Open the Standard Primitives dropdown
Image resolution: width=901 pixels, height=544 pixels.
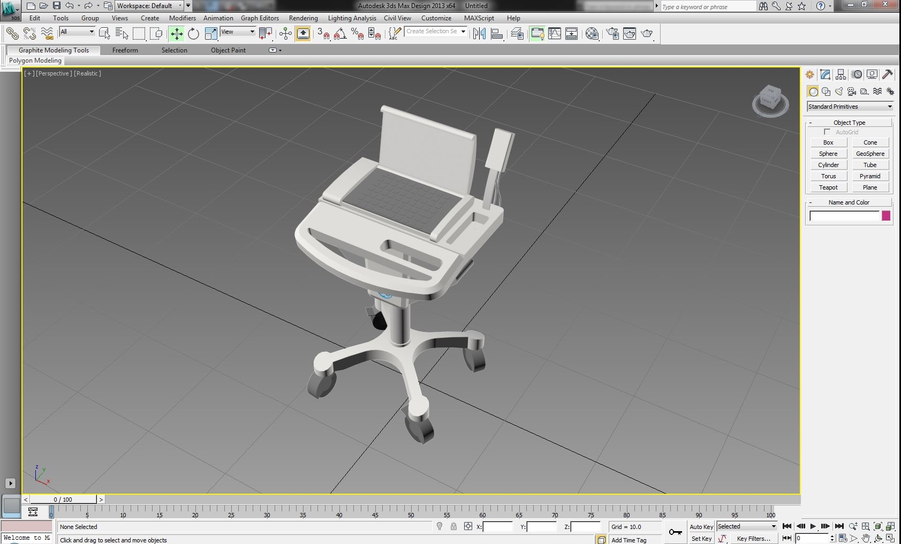(x=850, y=107)
